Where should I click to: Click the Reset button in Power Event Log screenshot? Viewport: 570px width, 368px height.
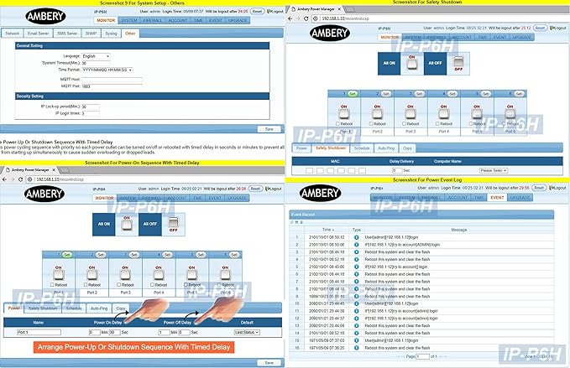(539, 188)
